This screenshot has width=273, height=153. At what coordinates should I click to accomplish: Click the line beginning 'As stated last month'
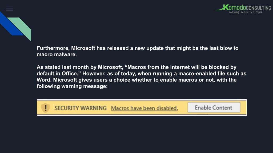136,67
